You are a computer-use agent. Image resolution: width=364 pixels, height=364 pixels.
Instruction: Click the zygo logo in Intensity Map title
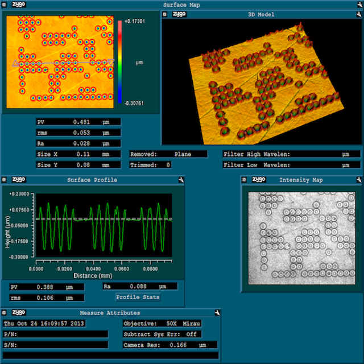click(x=259, y=180)
